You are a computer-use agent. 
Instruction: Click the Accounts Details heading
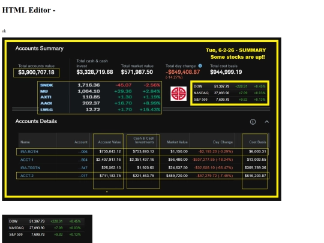pyautogui.click(x=36, y=121)
